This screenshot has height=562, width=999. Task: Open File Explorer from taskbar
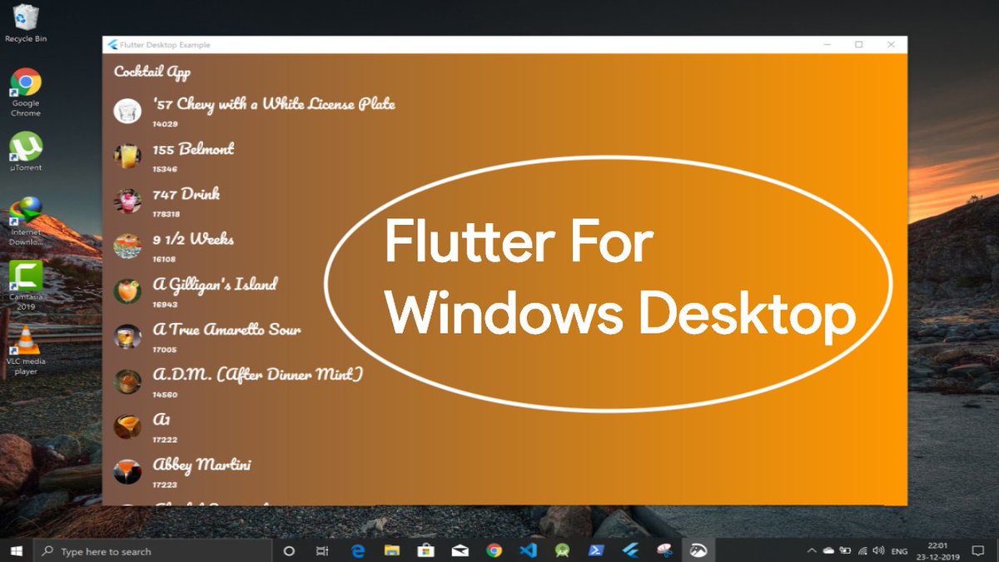pyautogui.click(x=392, y=550)
